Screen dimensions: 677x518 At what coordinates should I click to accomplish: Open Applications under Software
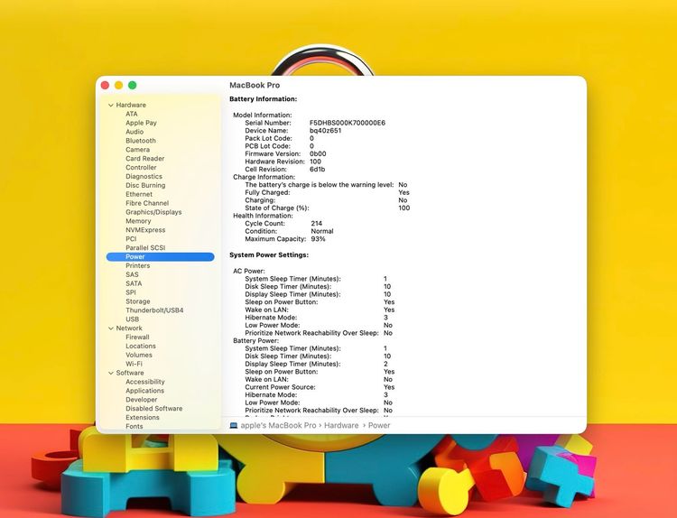(145, 391)
